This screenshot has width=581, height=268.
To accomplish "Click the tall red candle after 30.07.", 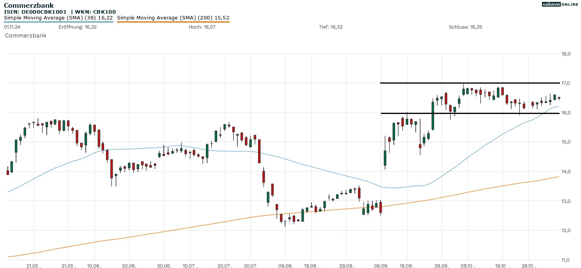I will click(259, 151).
